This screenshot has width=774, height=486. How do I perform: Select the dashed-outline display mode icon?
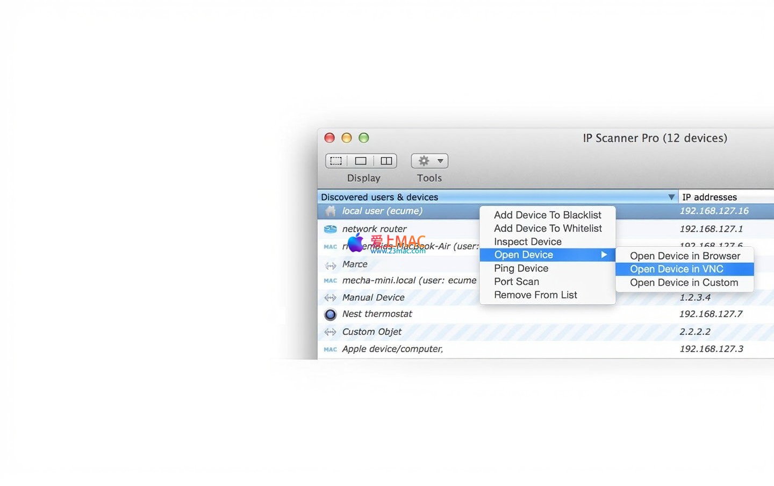click(x=336, y=161)
